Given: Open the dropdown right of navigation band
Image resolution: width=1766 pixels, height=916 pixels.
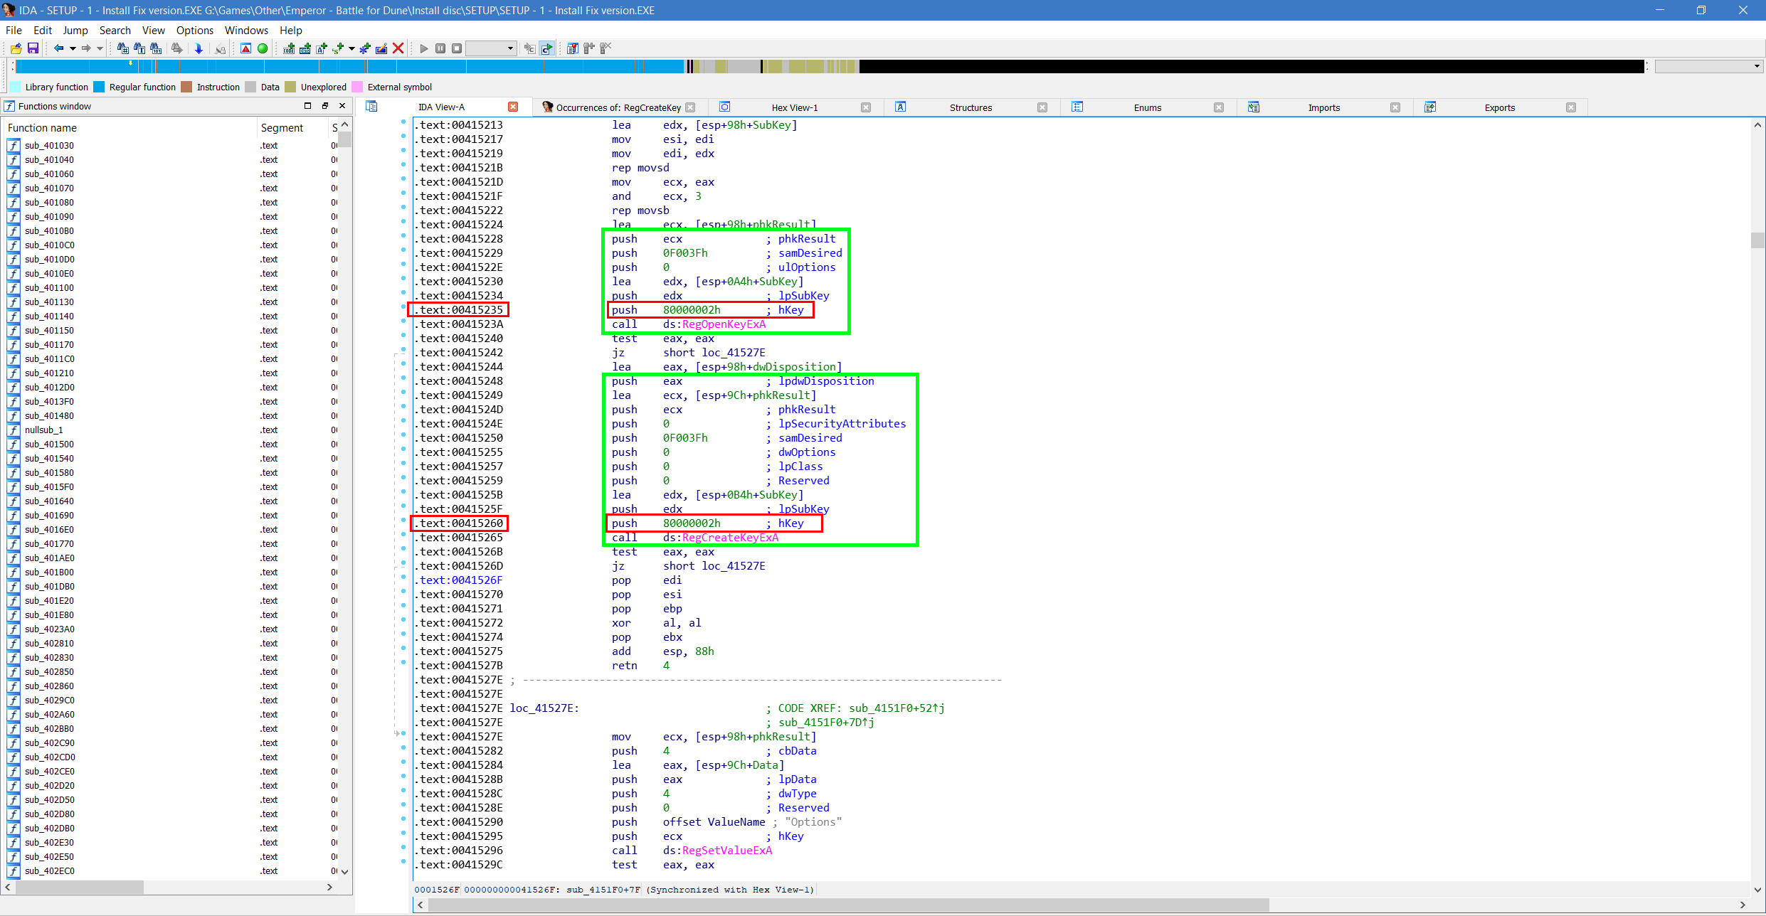Looking at the screenshot, I should pos(1757,66).
